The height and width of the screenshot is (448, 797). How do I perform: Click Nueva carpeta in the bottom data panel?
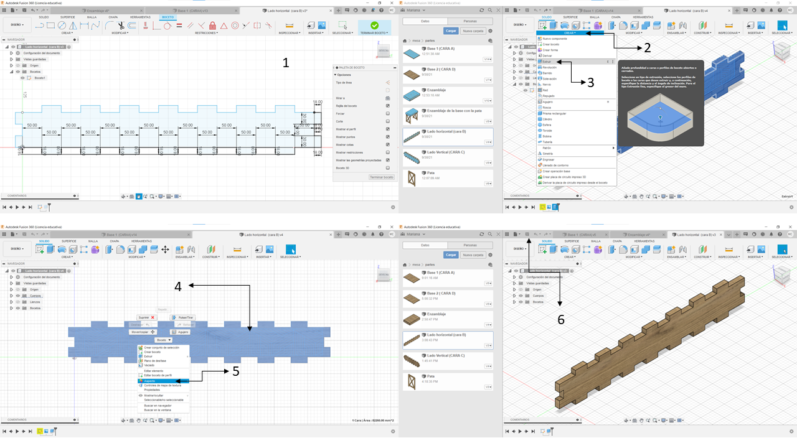pos(473,254)
